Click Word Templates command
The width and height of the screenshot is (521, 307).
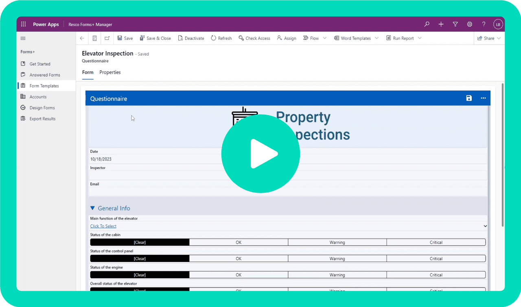[x=352, y=38]
